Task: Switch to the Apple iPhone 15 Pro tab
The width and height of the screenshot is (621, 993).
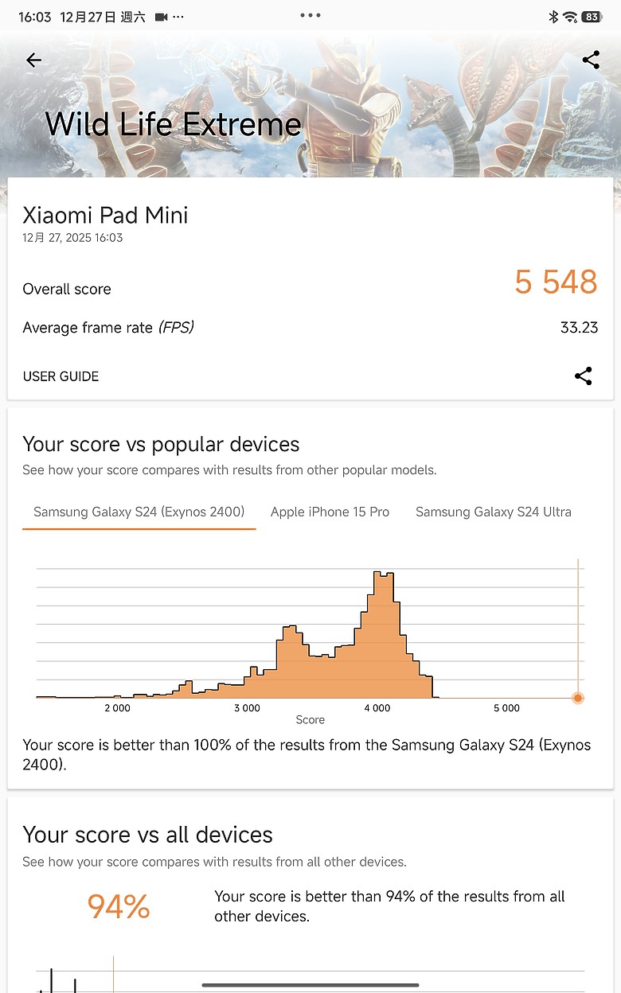Action: tap(330, 512)
